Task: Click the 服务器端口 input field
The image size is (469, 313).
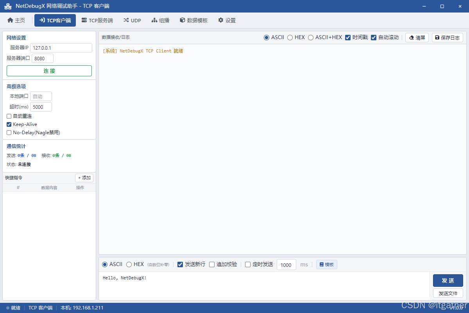Action: tap(43, 58)
